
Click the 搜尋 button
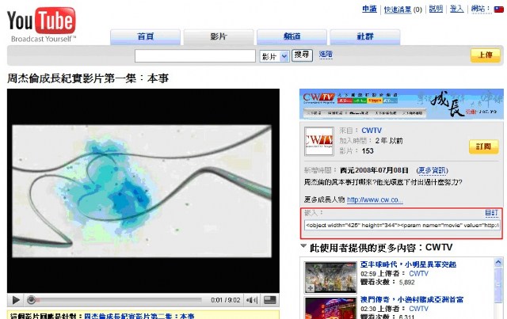click(302, 55)
